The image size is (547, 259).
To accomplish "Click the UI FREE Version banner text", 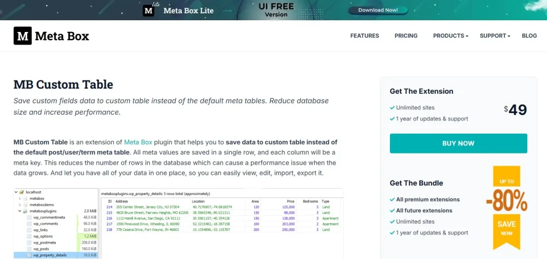I will [x=276, y=10].
